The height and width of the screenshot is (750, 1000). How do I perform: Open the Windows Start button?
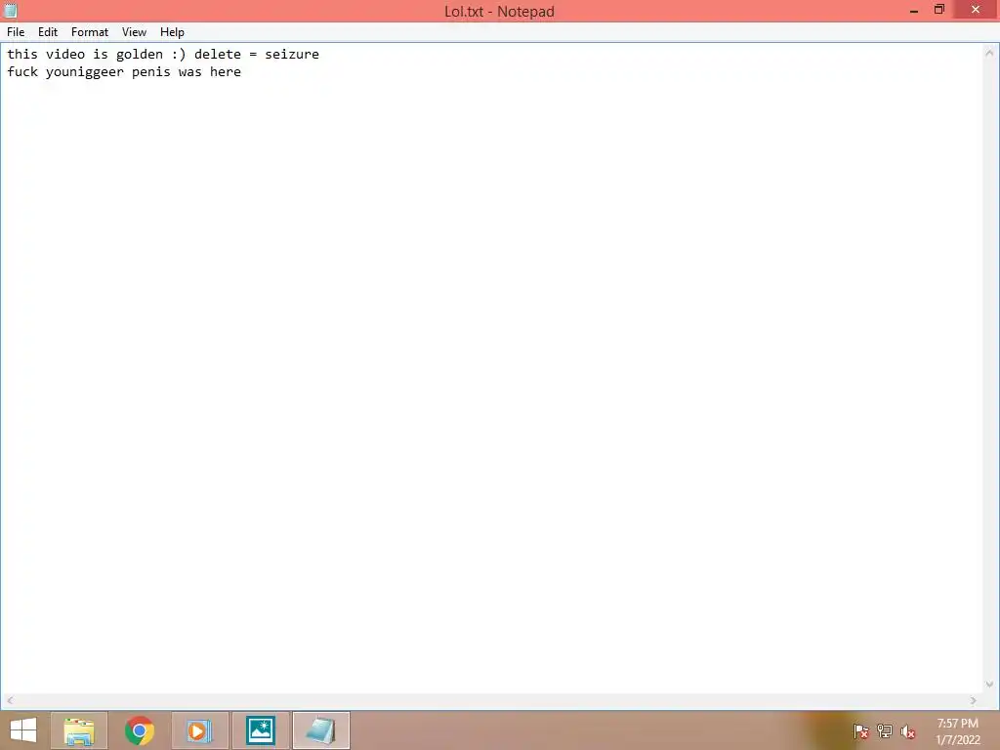coord(23,730)
